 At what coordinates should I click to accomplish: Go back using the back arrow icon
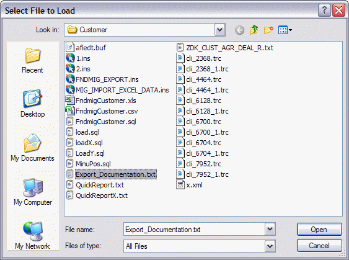239,30
